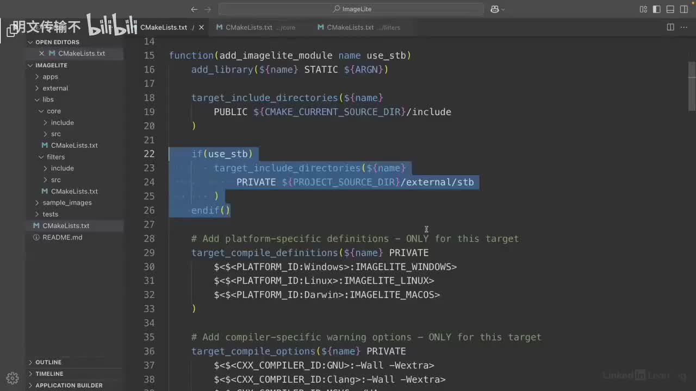This screenshot has height=391, width=696.
Task: Select CMakeLists.txt in Open Editors list
Action: tap(81, 53)
